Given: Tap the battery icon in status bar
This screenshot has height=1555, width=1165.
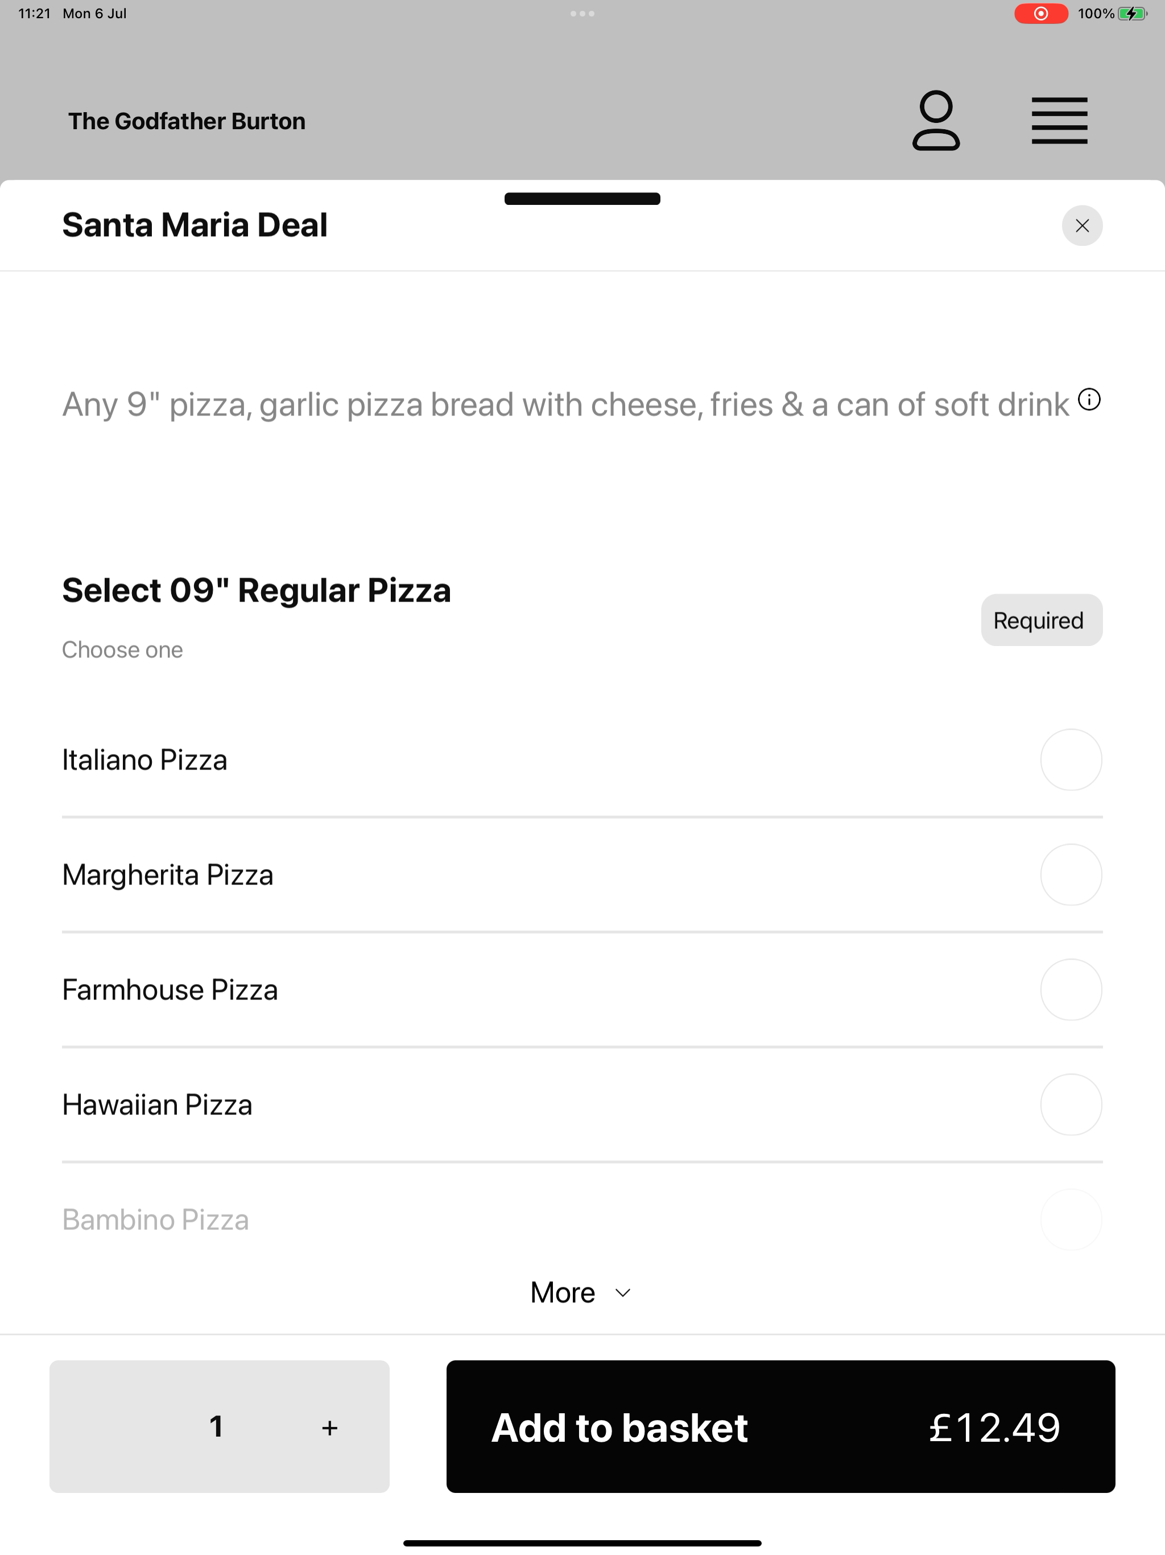Looking at the screenshot, I should pyautogui.click(x=1133, y=13).
